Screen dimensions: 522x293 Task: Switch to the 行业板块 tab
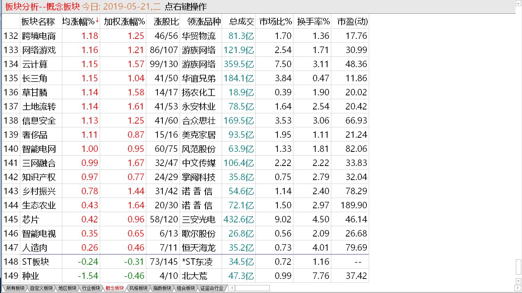pos(91,288)
